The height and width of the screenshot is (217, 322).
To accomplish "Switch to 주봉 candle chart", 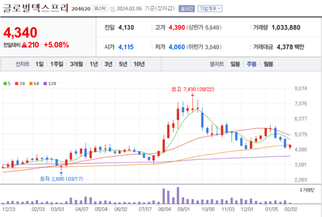I will click(251, 64).
